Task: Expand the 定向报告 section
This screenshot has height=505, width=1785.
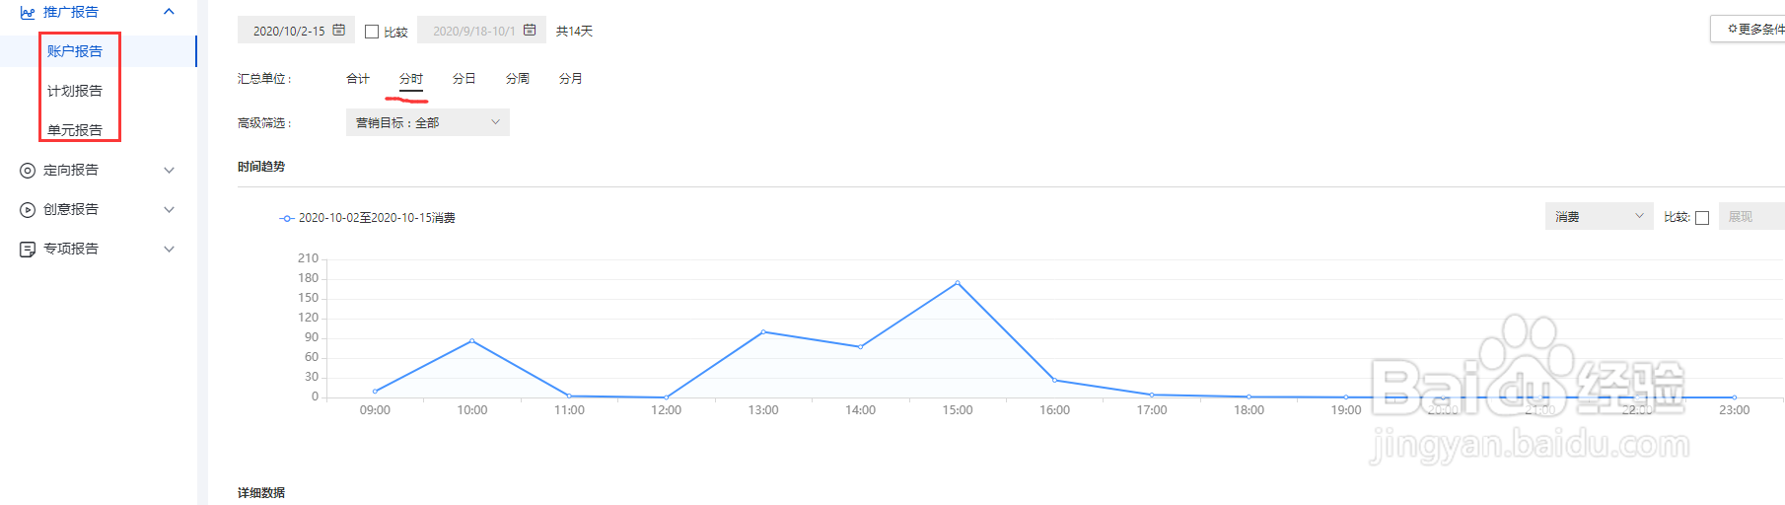Action: tap(169, 170)
